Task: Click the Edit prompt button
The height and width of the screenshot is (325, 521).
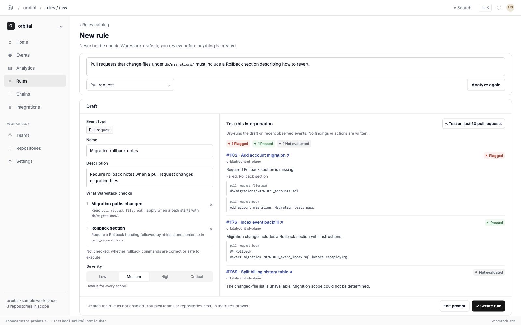Action: pos(454,306)
